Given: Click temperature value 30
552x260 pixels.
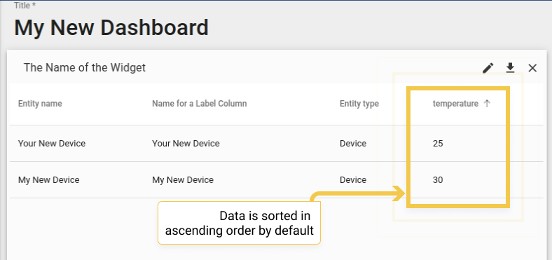Looking at the screenshot, I should pyautogui.click(x=438, y=180).
